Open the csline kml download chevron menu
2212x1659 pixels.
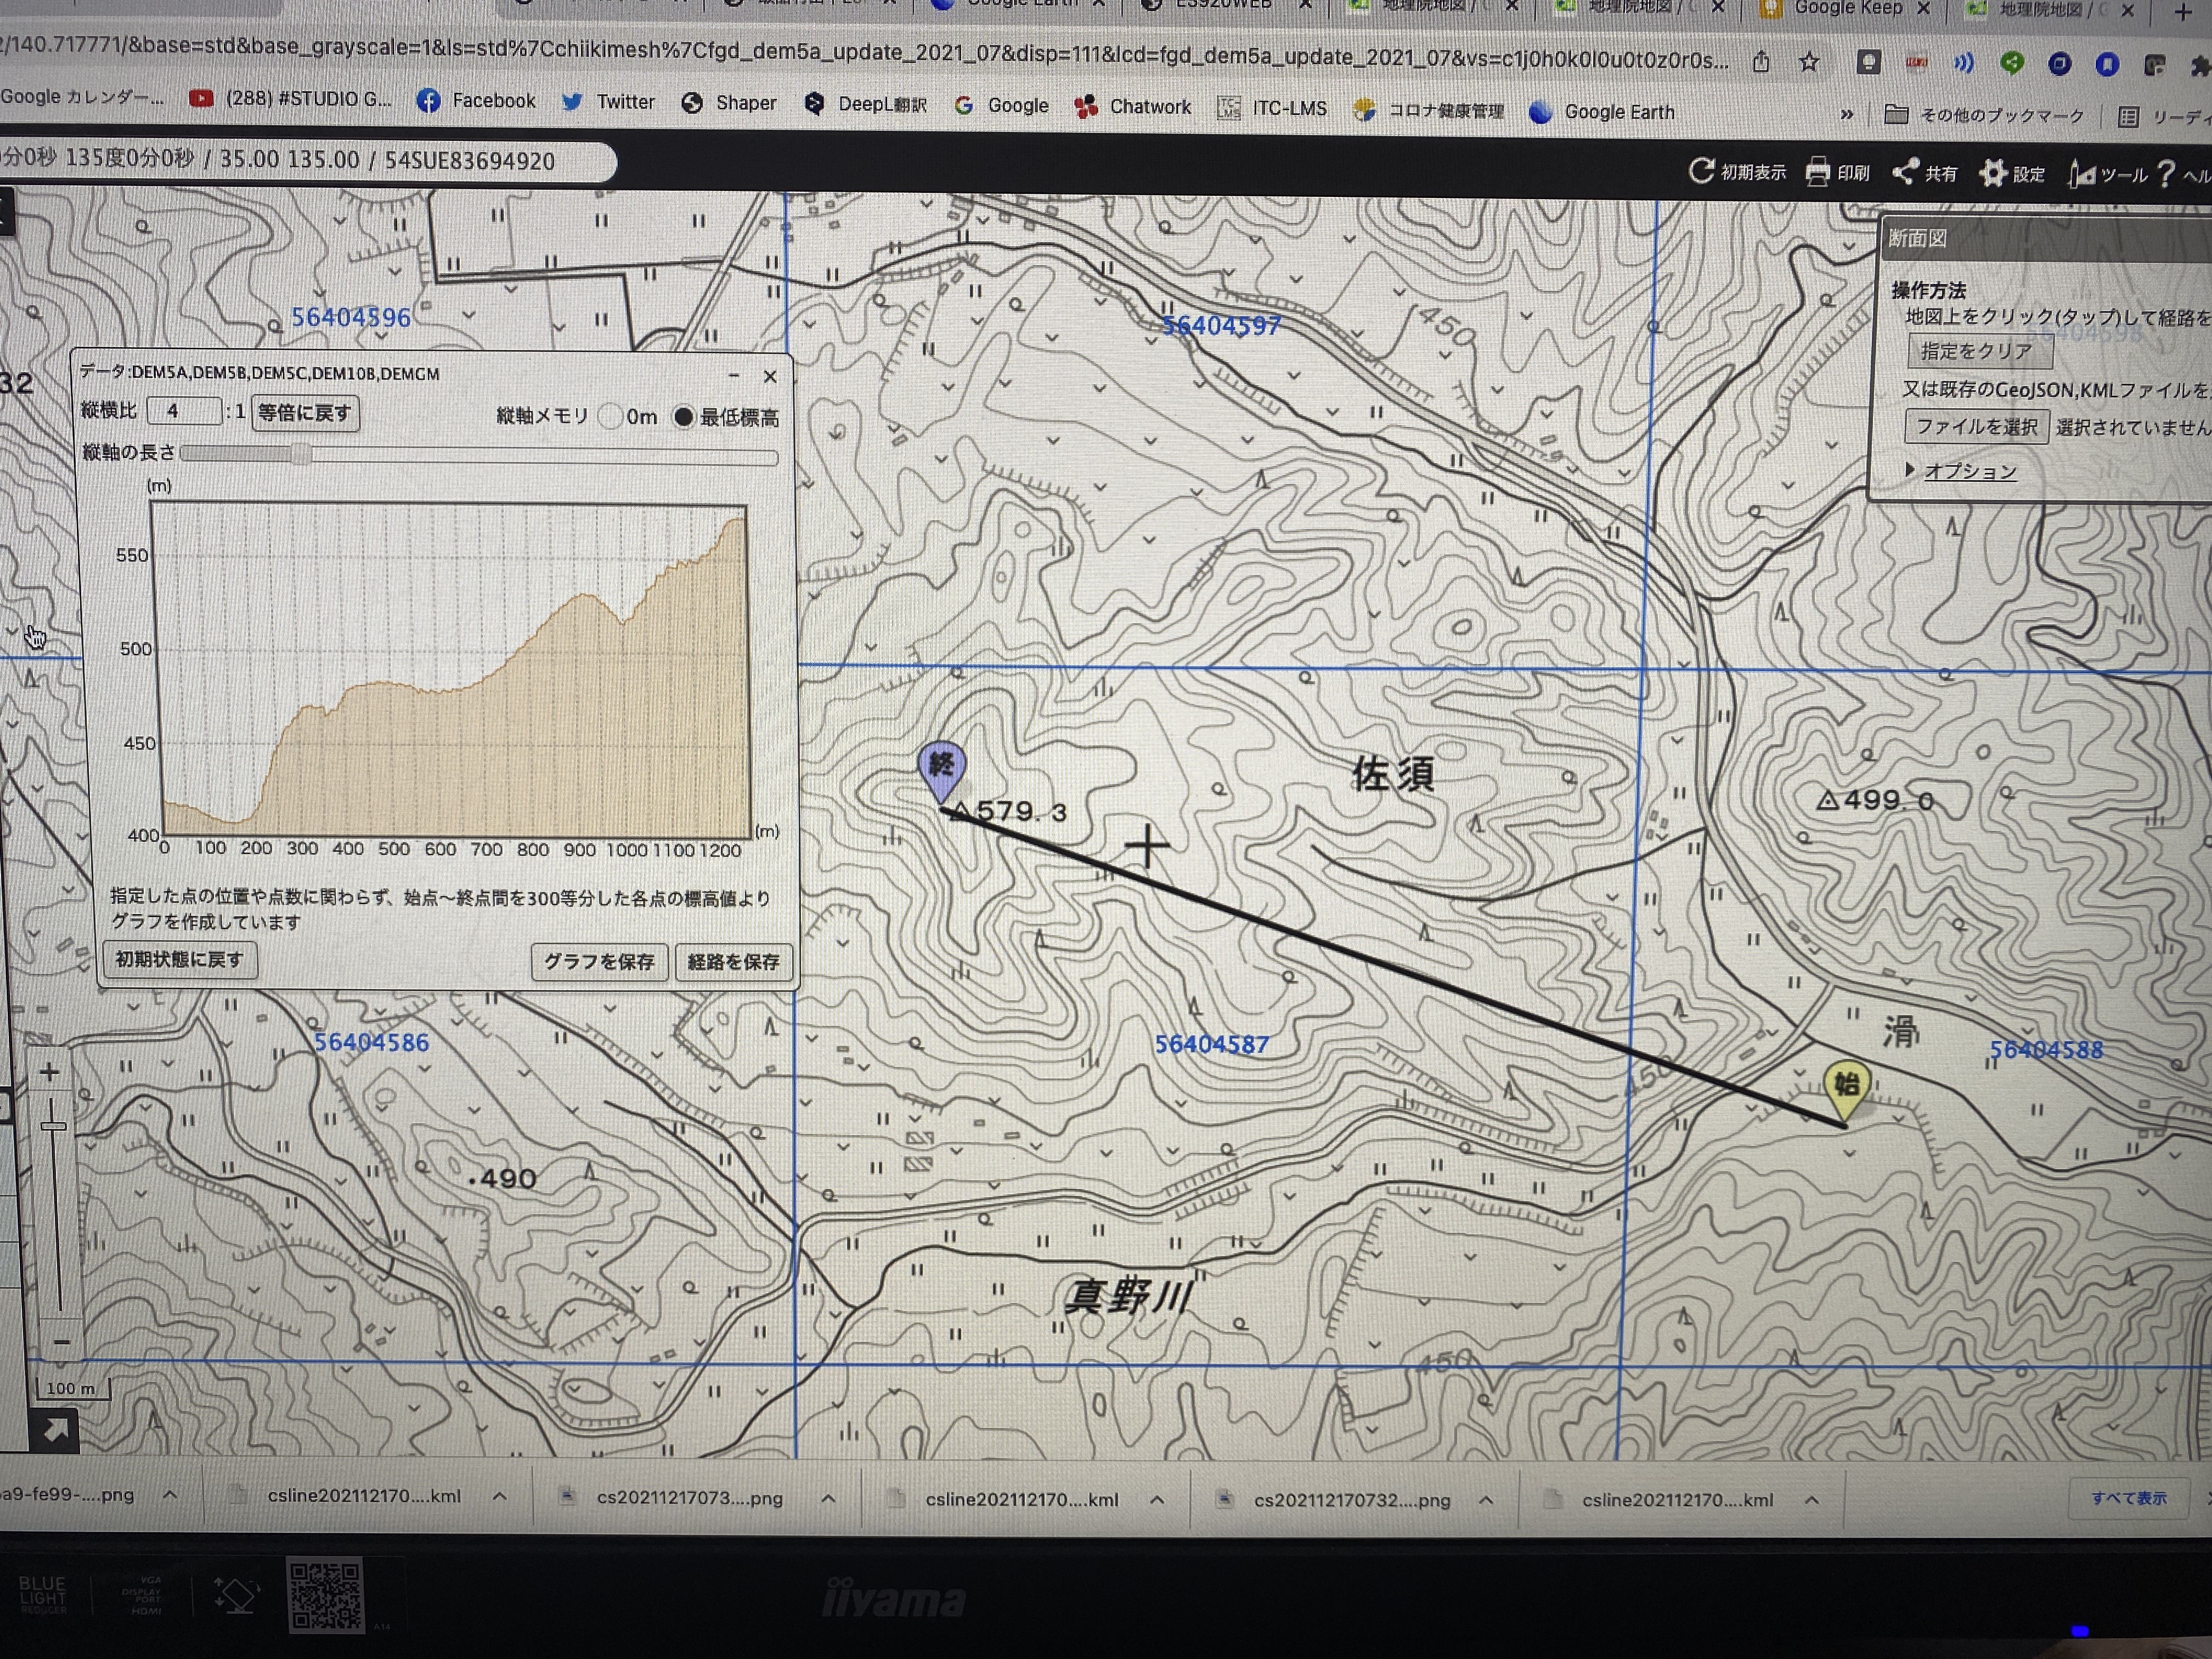point(499,1497)
